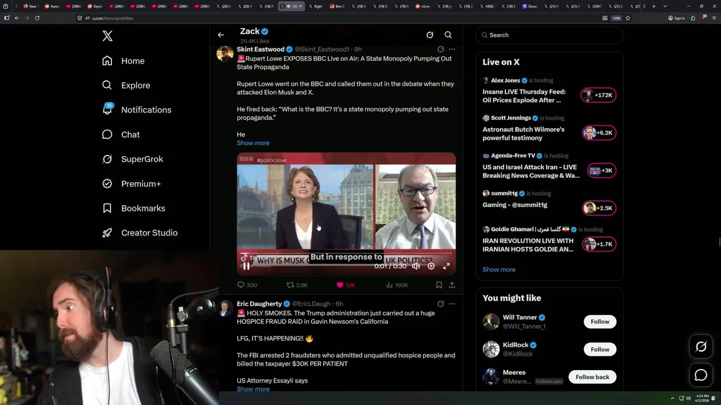Image resolution: width=721 pixels, height=405 pixels.
Task: Open Scott Jennings live +6.2K badge
Action: click(599, 133)
